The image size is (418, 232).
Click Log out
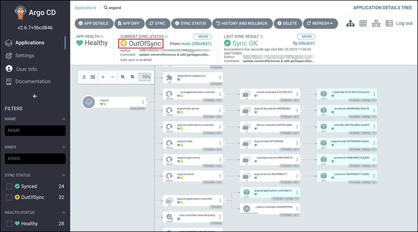(x=404, y=24)
